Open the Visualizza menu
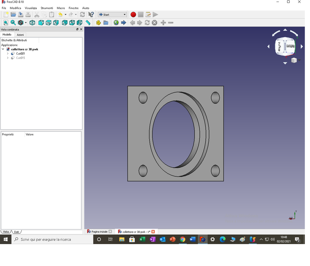 click(31, 8)
